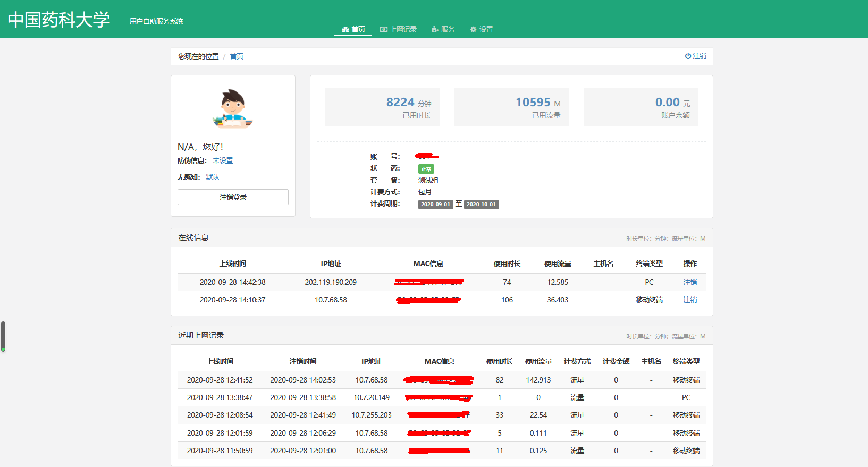Click the 未设置 anti-forgery link

[x=223, y=160]
